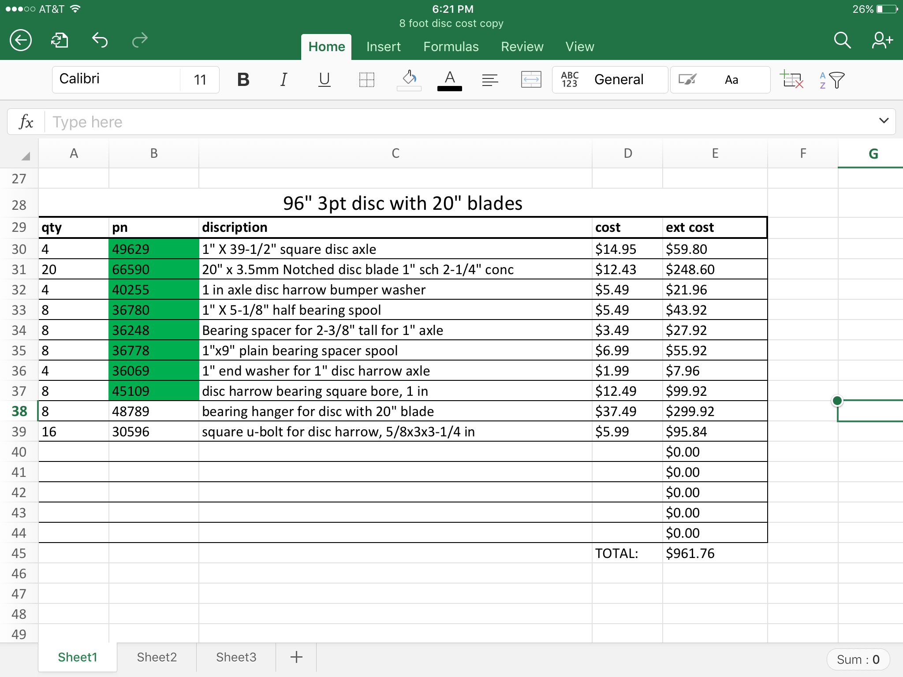Add a new sheet with plus button
This screenshot has width=903, height=677.
[296, 657]
